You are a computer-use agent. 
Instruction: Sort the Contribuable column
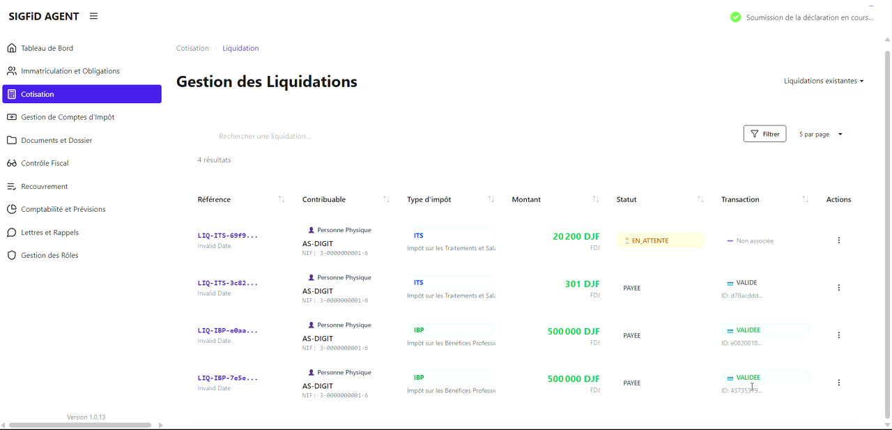coord(386,199)
